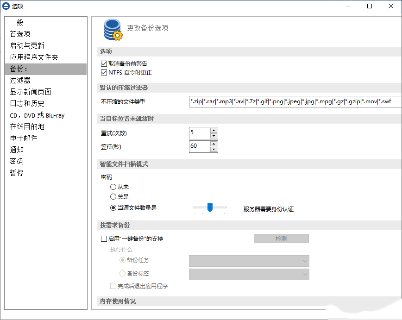Select 电子邮件 in the sidebar
Viewport: 402px width, 320px height.
[x=23, y=138]
